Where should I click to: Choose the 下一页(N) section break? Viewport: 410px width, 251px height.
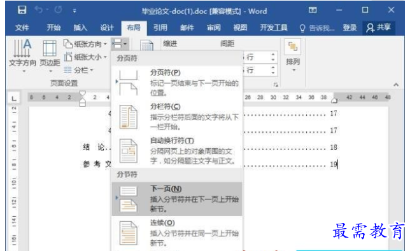pos(177,199)
